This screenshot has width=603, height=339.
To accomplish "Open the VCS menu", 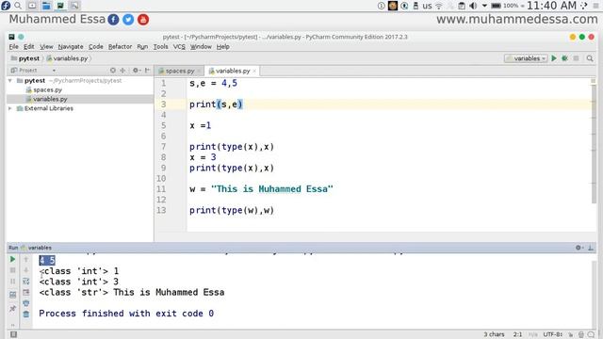I will click(179, 46).
